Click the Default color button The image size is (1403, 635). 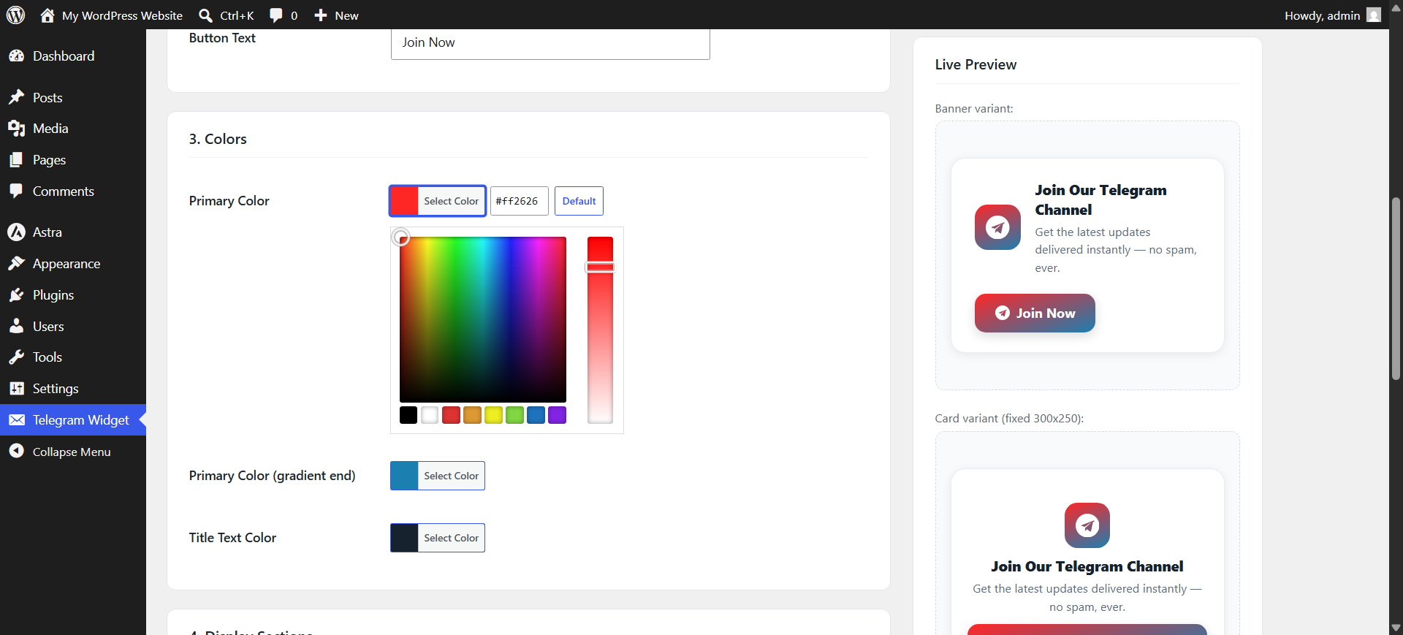pyautogui.click(x=579, y=201)
